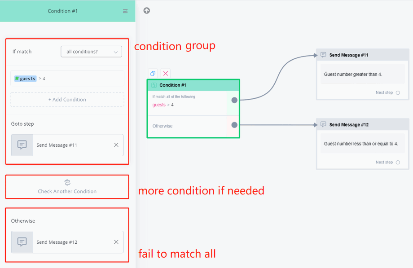The height and width of the screenshot is (268, 413).
Task: Click Next step circle on Send Message #11
Action: coord(398,93)
